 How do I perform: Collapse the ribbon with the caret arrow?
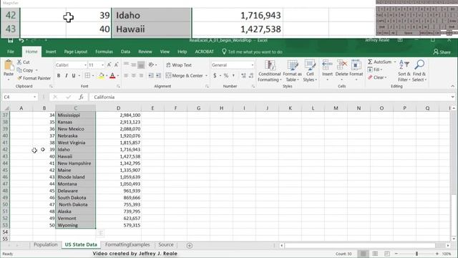[x=452, y=86]
